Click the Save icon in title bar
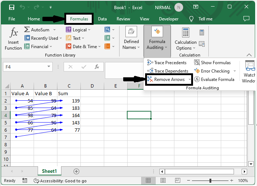The width and height of the screenshot is (257, 186). pyautogui.click(x=12, y=7)
